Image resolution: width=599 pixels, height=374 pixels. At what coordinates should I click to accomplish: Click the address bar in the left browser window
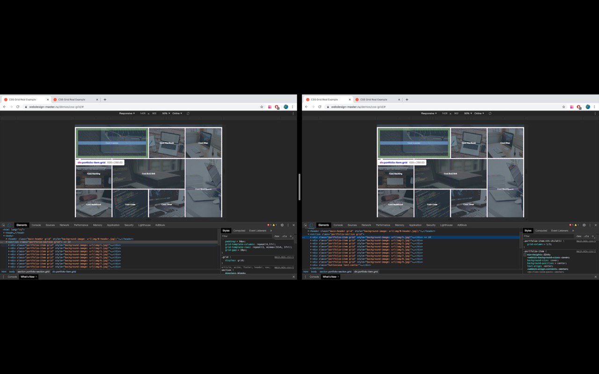(143, 107)
